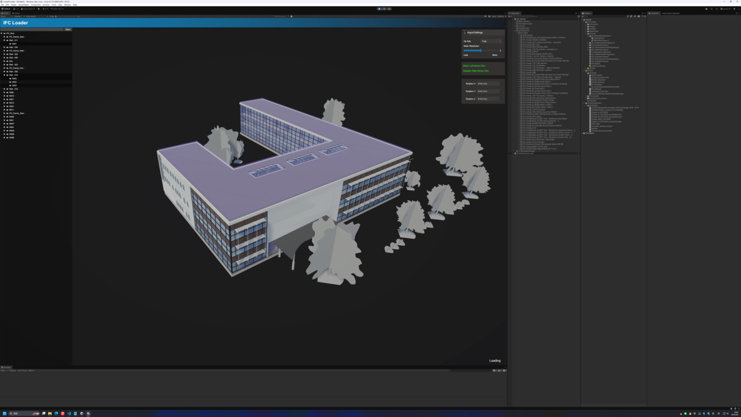Click the Rotation X input field
Screen dimensions: 741x417
click(x=488, y=83)
